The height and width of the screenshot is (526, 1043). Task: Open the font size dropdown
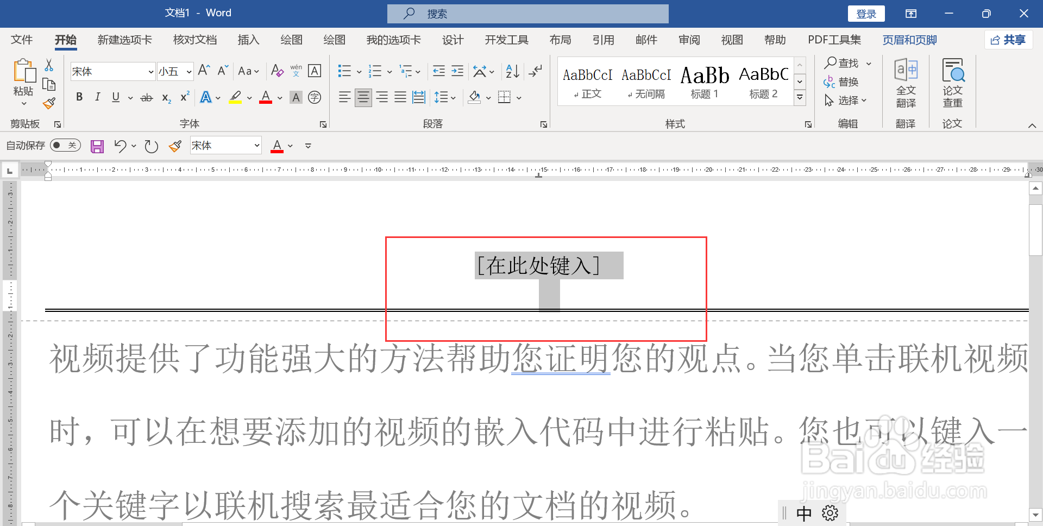click(x=189, y=71)
